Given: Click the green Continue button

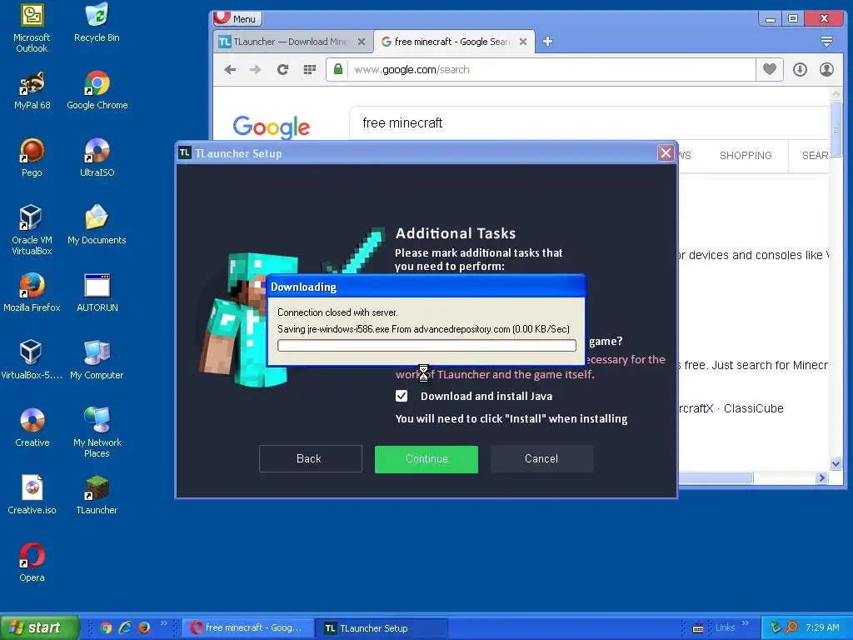Looking at the screenshot, I should [x=426, y=459].
